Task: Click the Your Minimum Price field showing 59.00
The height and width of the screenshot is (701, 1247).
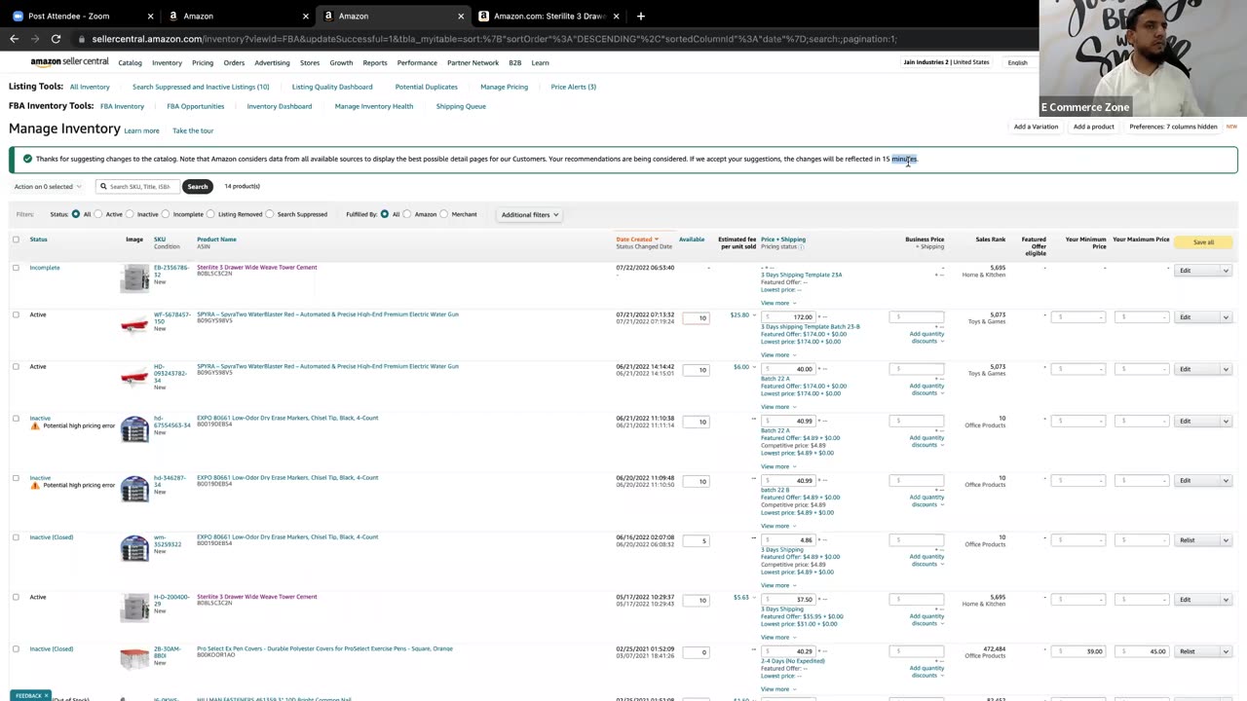Action: pyautogui.click(x=1079, y=651)
